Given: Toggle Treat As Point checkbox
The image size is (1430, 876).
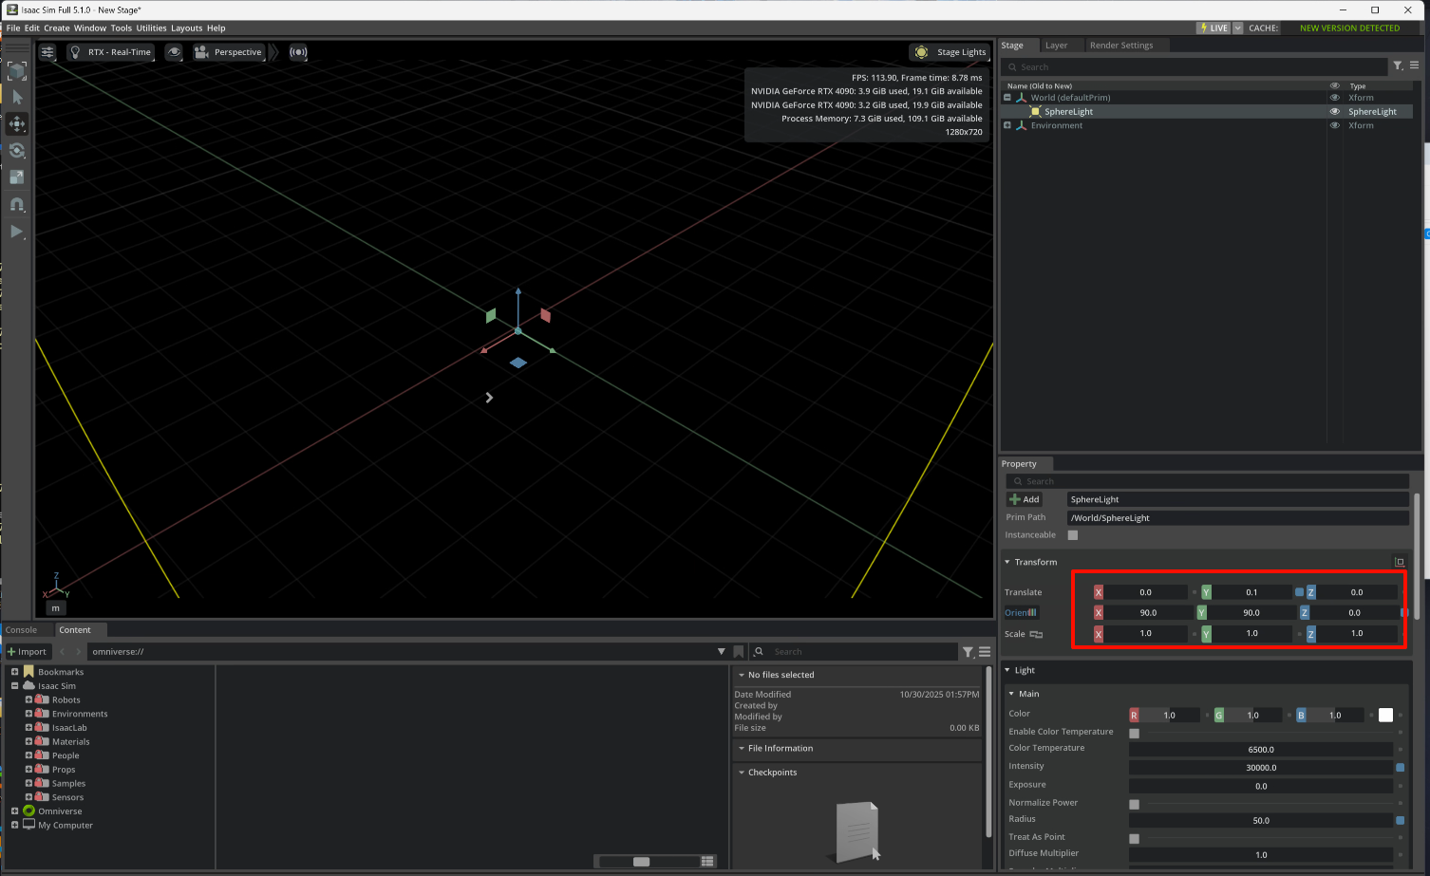Looking at the screenshot, I should [x=1134, y=838].
